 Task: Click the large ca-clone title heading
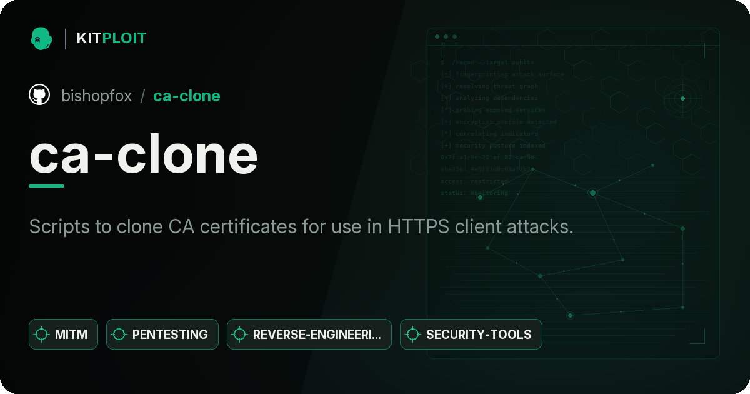[x=144, y=154]
